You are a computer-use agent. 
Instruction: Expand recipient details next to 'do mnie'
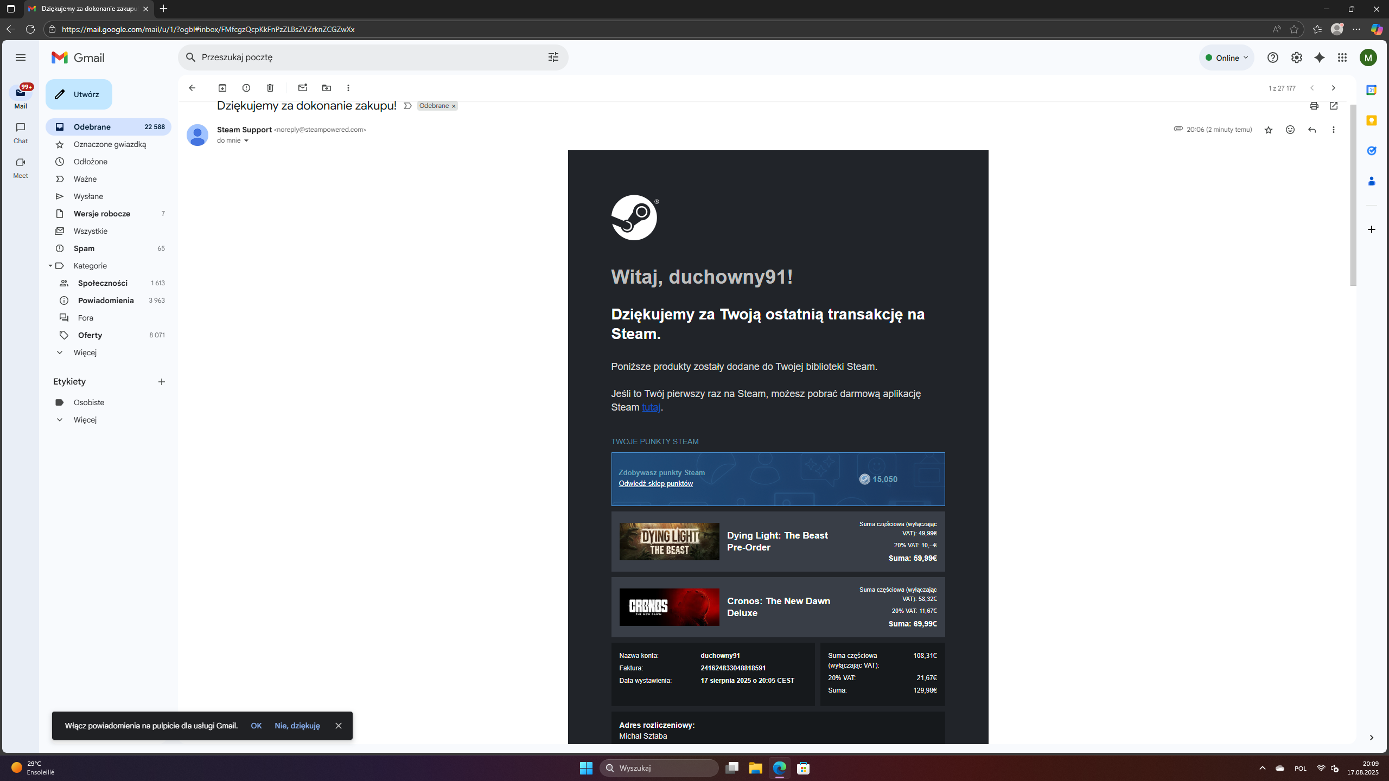(246, 140)
